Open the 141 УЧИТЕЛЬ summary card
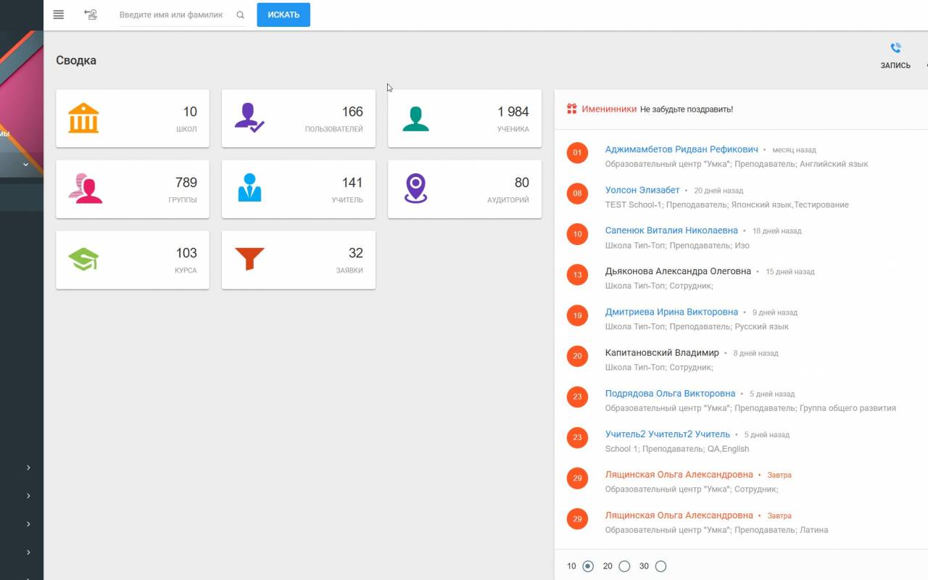This screenshot has width=928, height=580. click(299, 189)
